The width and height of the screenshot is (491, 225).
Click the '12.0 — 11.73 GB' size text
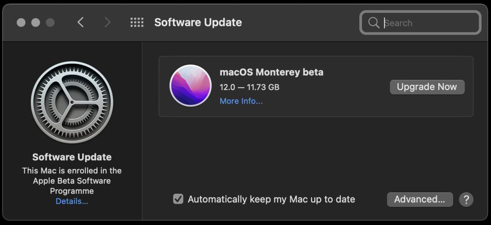(x=249, y=87)
